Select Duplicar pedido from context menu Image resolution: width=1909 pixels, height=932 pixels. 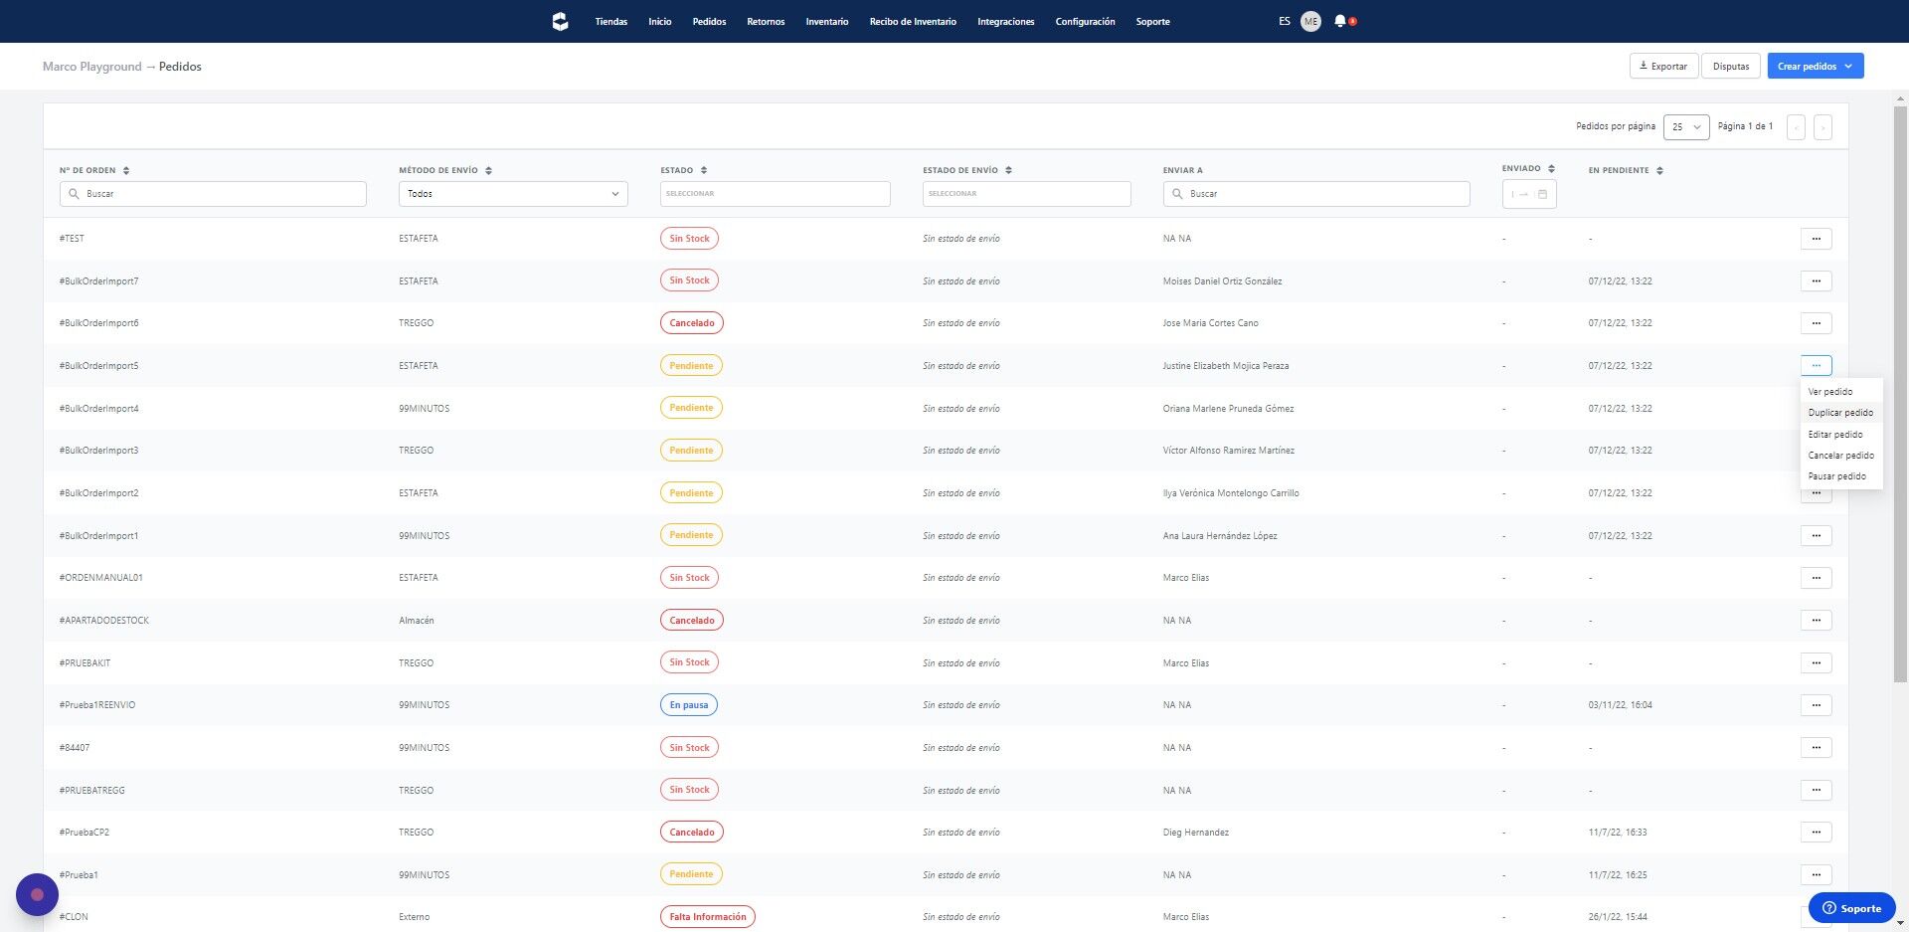(x=1840, y=413)
